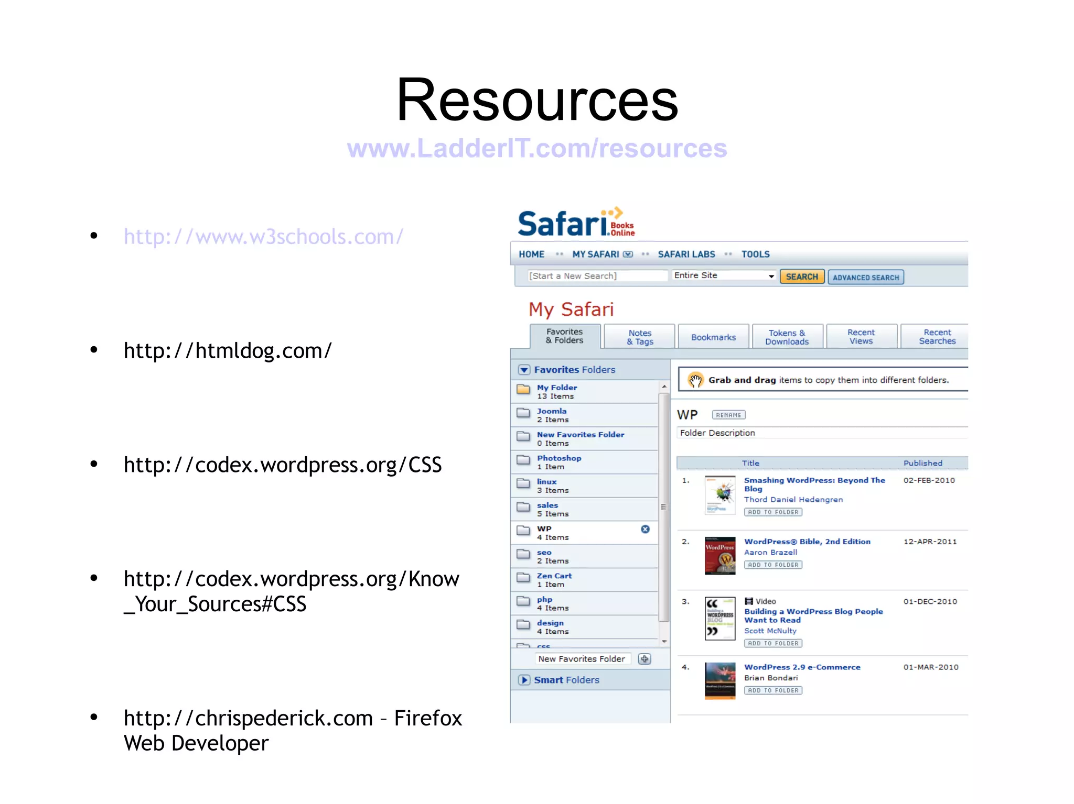Screen dimensions: 1074x804
Task: Click the linux folder icon
Action: 523,483
